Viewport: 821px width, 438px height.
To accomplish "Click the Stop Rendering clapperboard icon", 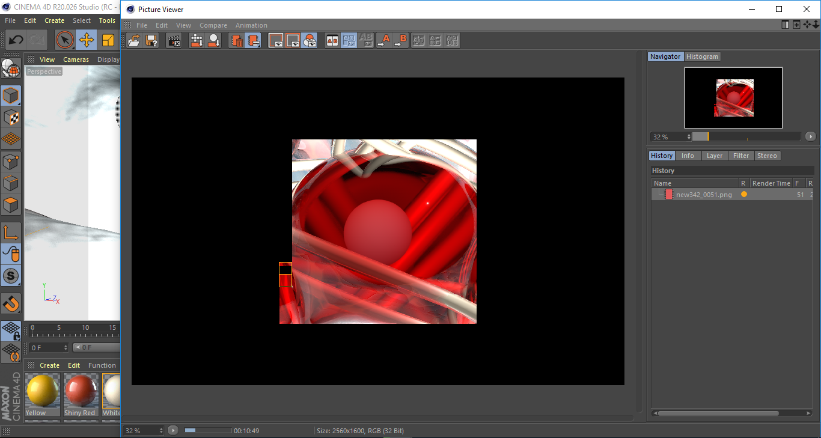I will [174, 41].
